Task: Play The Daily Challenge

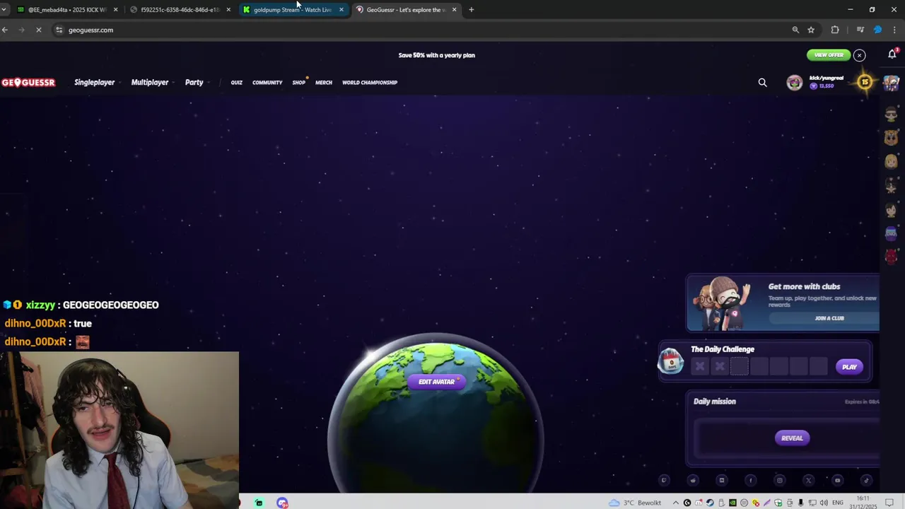Action: (x=849, y=367)
